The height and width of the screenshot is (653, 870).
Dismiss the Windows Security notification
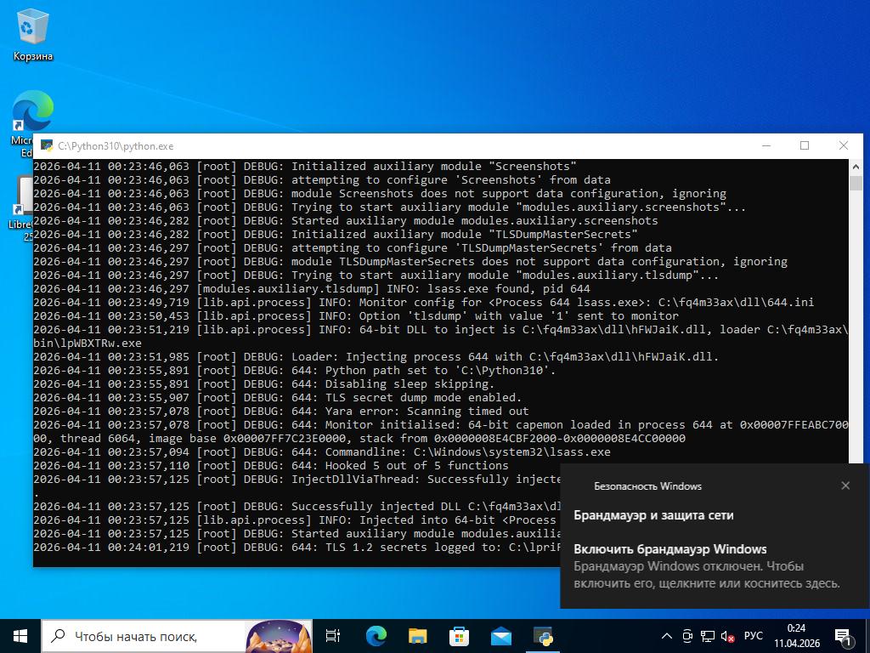pyautogui.click(x=845, y=485)
